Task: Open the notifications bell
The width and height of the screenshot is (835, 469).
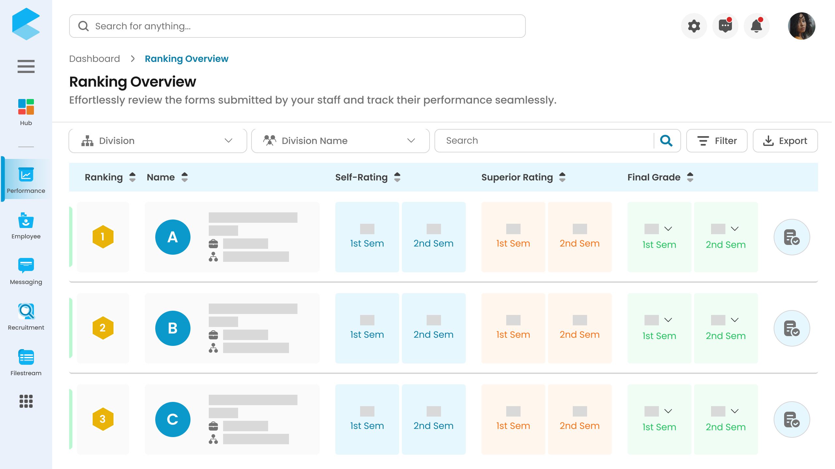Action: click(x=756, y=26)
